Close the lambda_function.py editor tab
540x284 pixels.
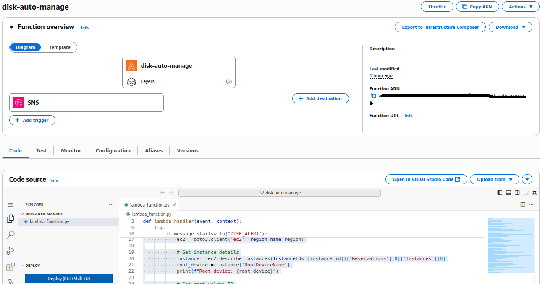(x=174, y=205)
